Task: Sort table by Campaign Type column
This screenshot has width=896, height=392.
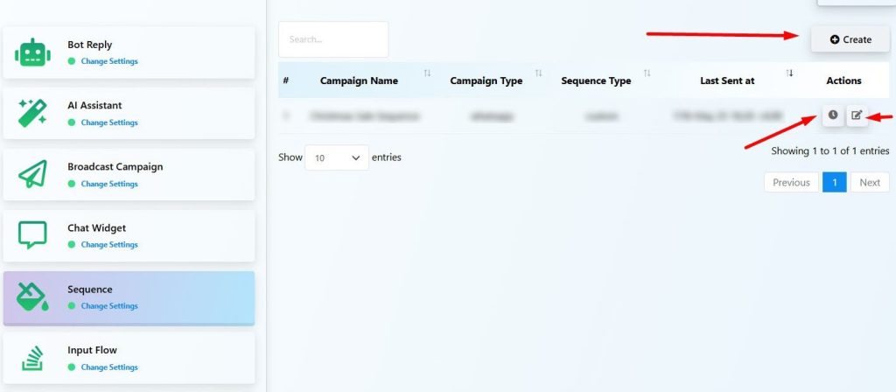Action: (x=486, y=80)
